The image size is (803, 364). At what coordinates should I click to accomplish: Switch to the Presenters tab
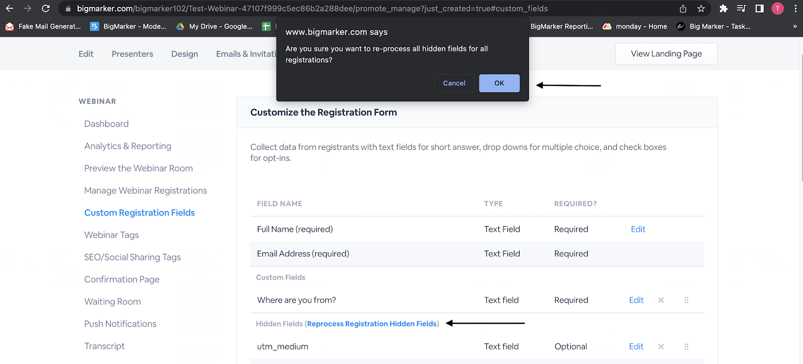coord(132,54)
